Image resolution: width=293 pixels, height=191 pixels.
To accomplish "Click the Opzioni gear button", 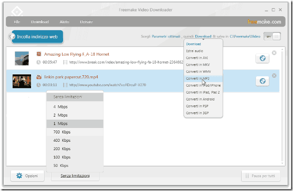I will [x=28, y=176].
